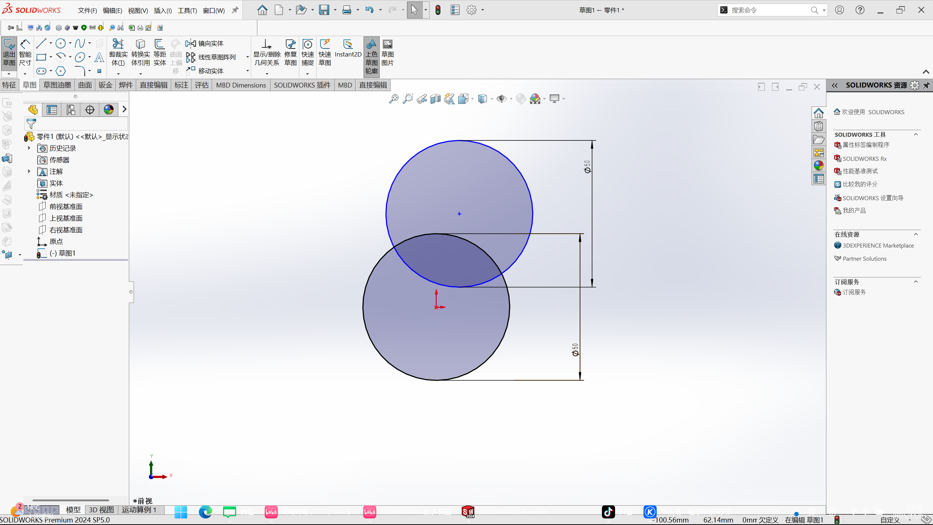Switch to the Evaluate tab
The height and width of the screenshot is (525, 933).
(x=201, y=85)
